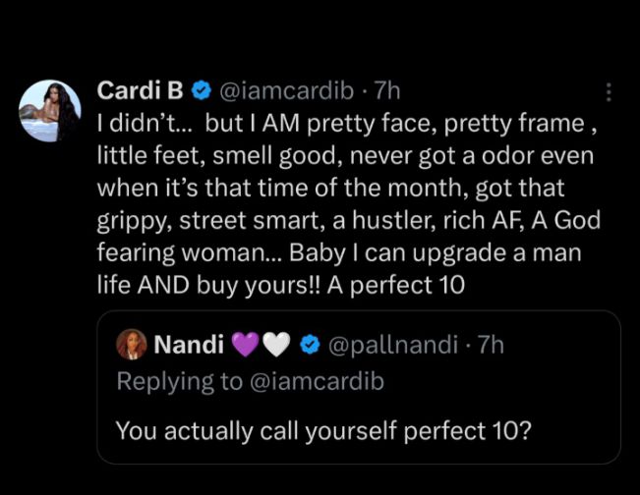Click the purple heart emoji beside Nandi
Viewport: 640px width, 495px height.
(246, 345)
